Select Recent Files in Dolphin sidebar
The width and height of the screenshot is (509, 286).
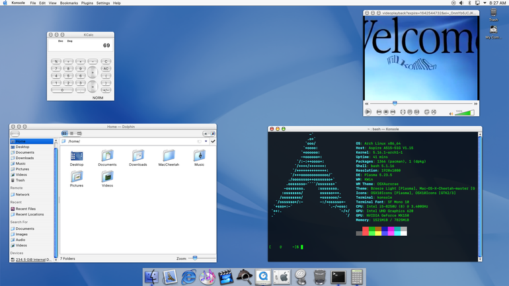pyautogui.click(x=26, y=209)
